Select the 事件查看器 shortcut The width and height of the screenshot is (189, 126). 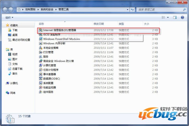[49, 74]
